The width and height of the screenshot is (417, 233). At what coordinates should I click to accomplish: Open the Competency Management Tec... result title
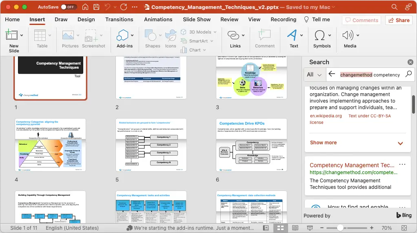352,165
